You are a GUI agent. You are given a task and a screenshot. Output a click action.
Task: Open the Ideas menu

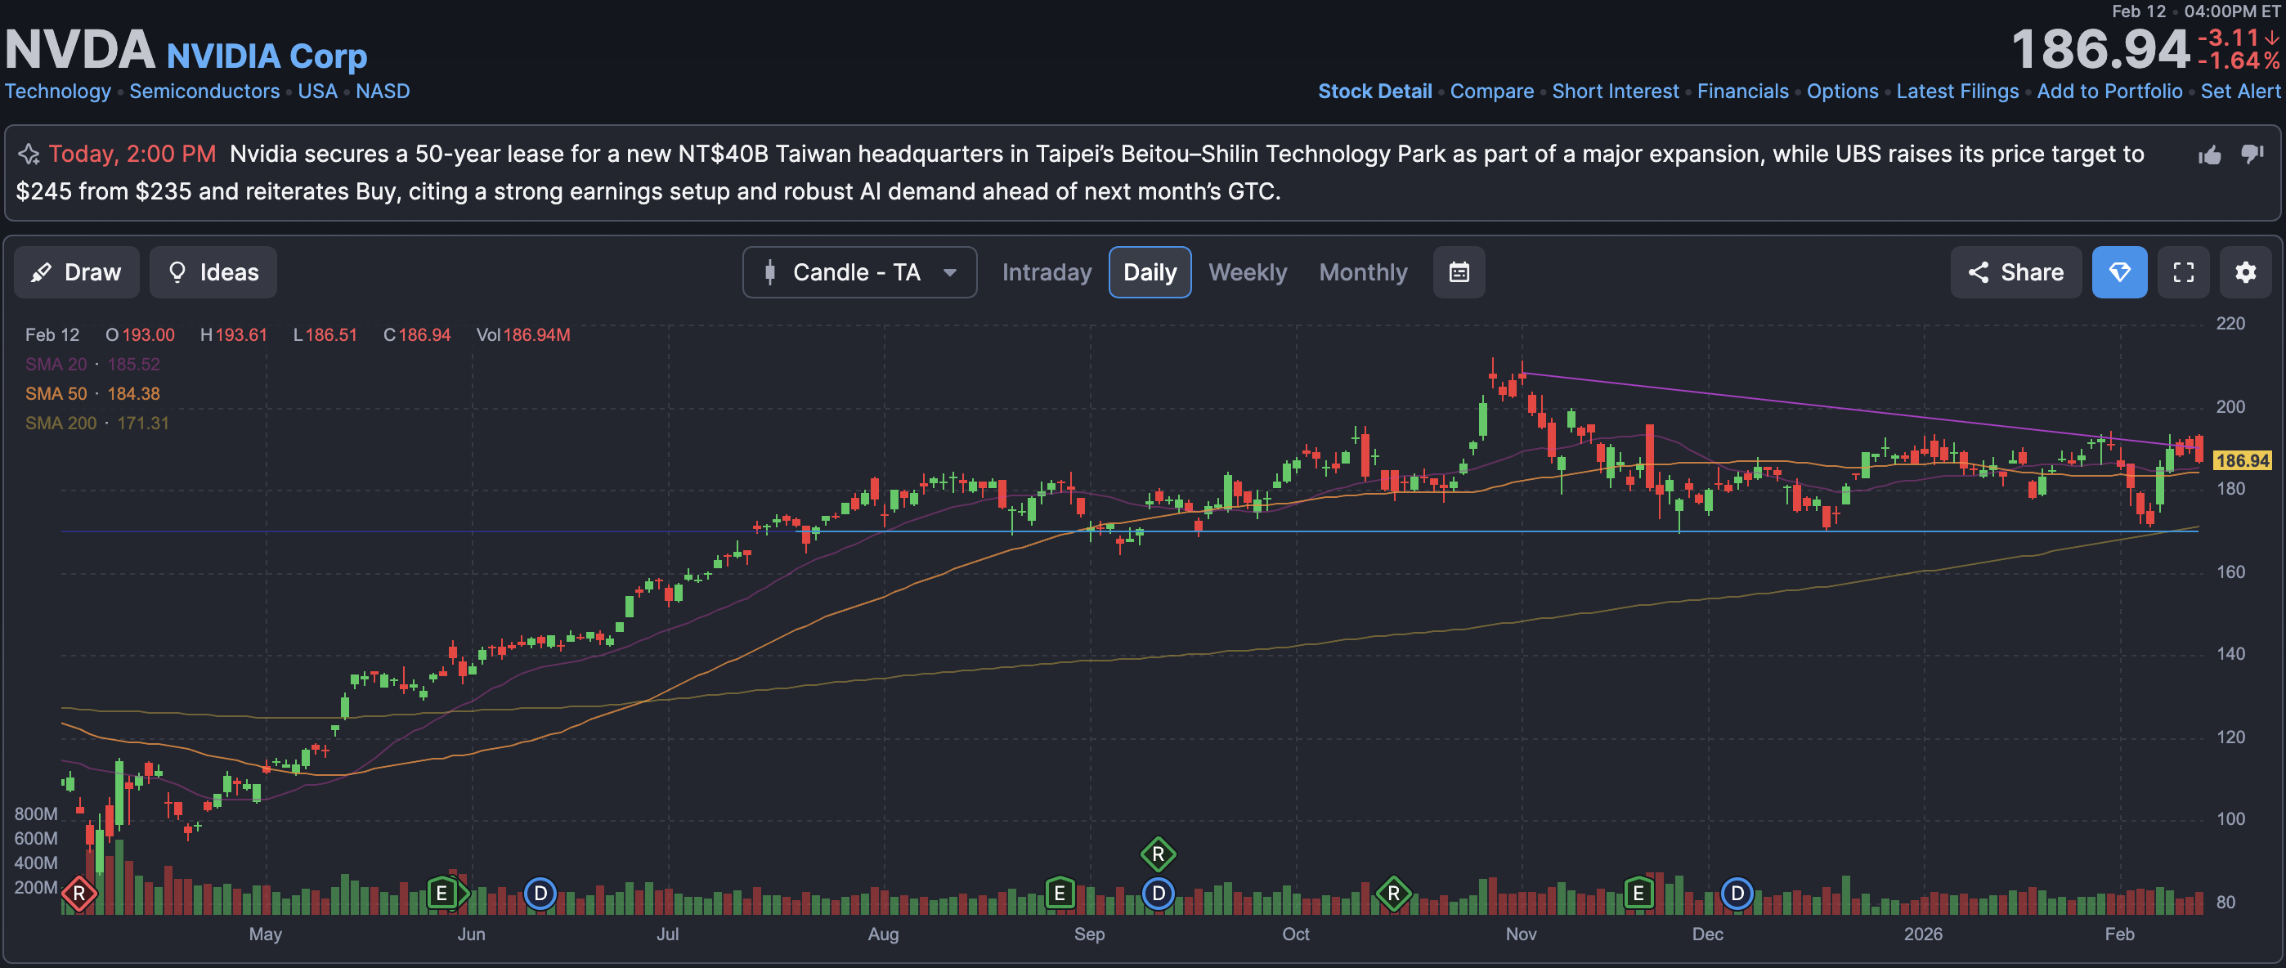[x=213, y=272]
